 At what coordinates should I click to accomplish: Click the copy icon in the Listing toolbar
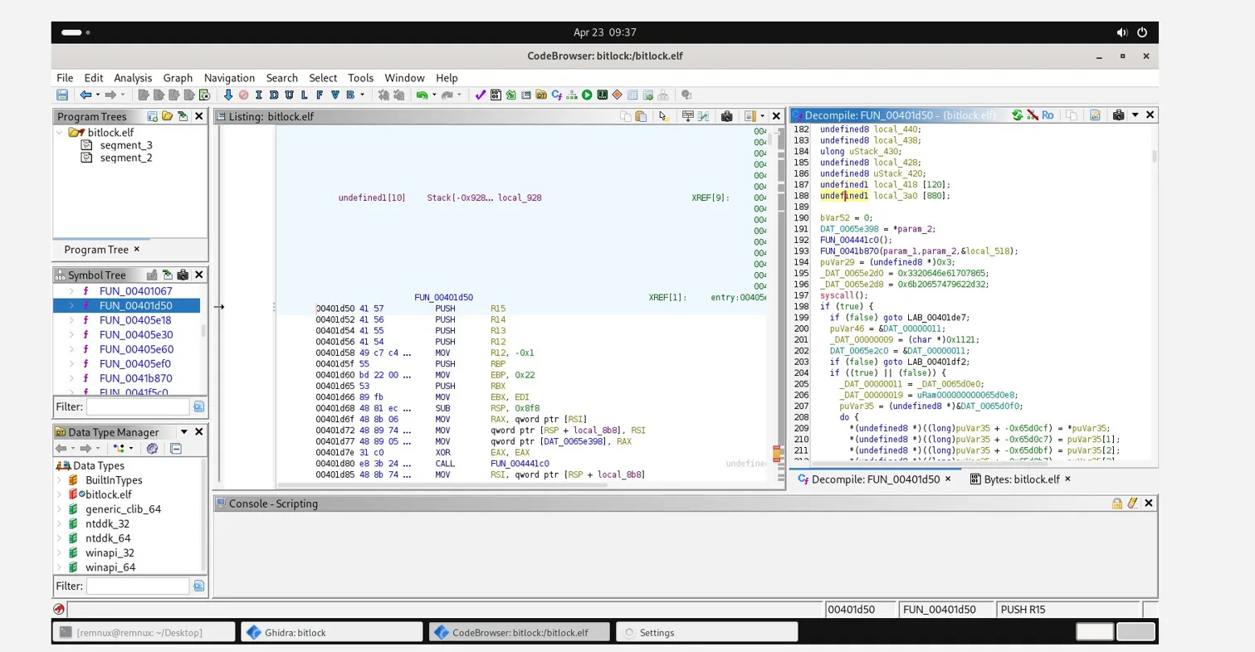[626, 116]
